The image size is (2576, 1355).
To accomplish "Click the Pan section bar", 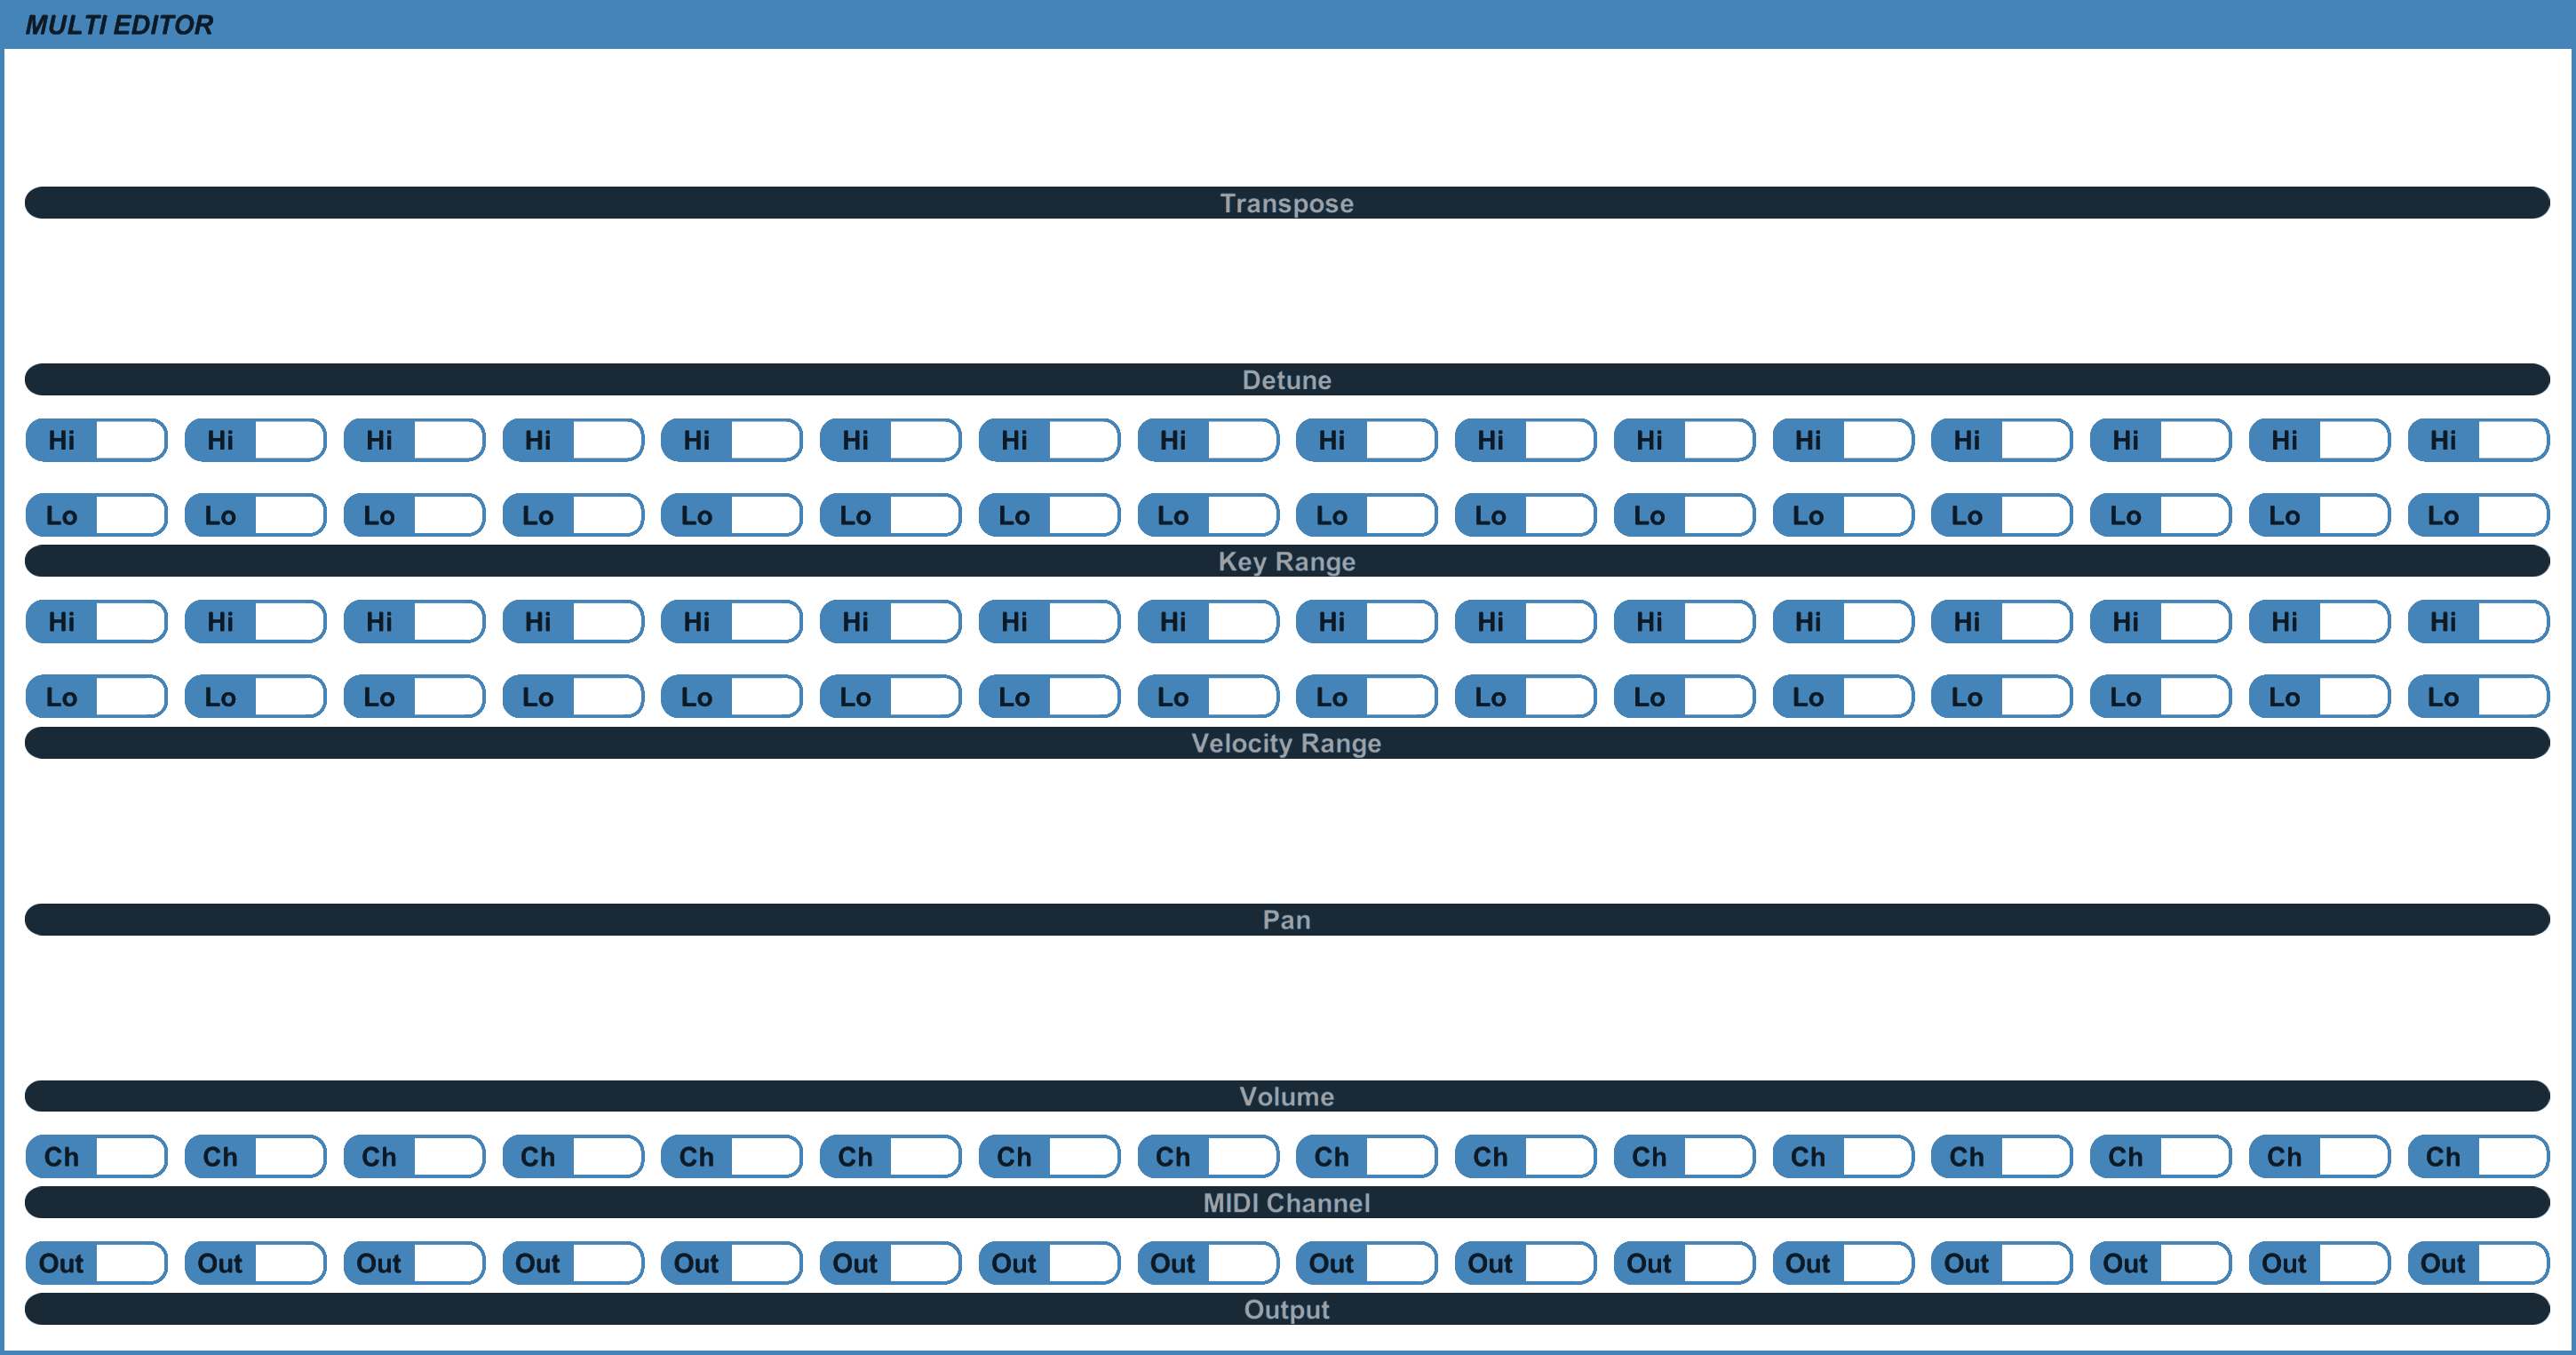I will click(1287, 920).
